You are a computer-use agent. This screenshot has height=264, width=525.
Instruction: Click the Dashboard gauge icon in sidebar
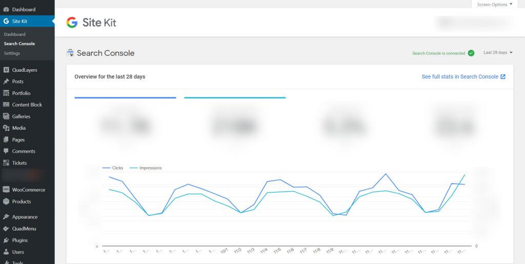click(x=6, y=9)
